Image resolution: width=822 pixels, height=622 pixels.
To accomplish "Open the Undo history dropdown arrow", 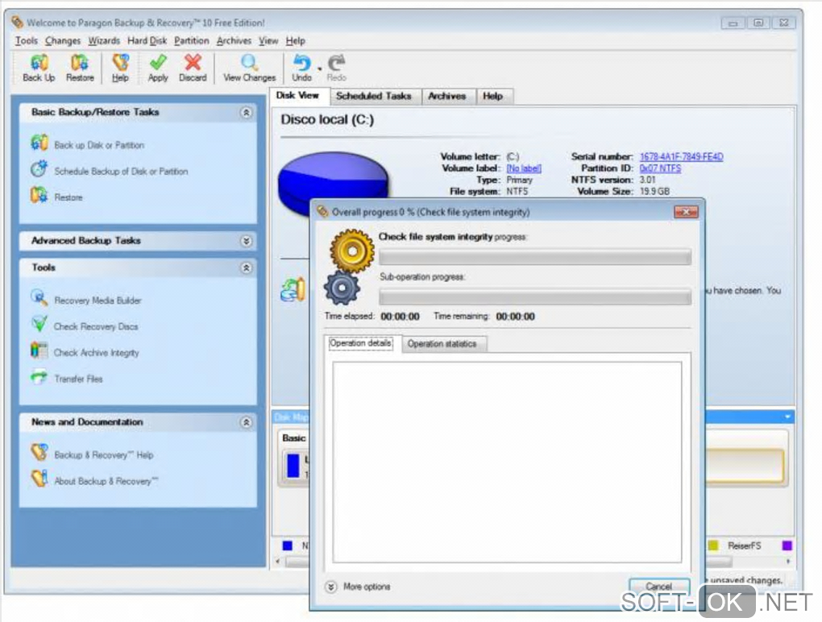I will pos(319,68).
